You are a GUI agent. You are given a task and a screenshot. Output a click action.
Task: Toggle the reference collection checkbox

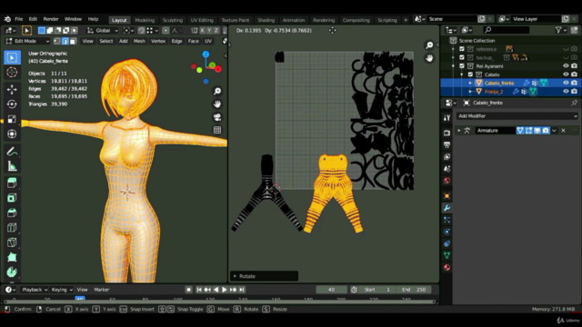point(462,49)
